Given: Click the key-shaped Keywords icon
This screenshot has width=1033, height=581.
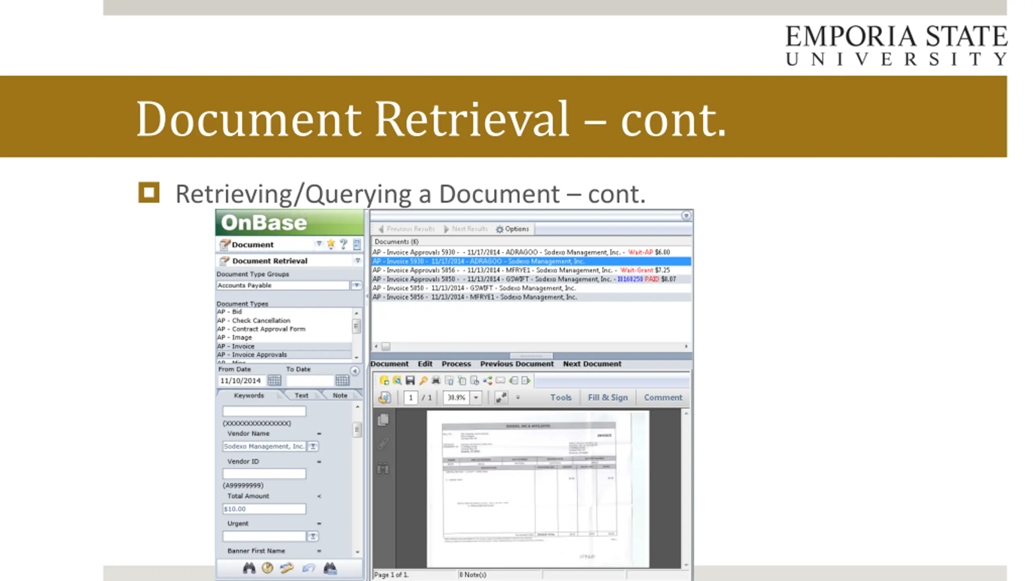Looking at the screenshot, I should [423, 380].
